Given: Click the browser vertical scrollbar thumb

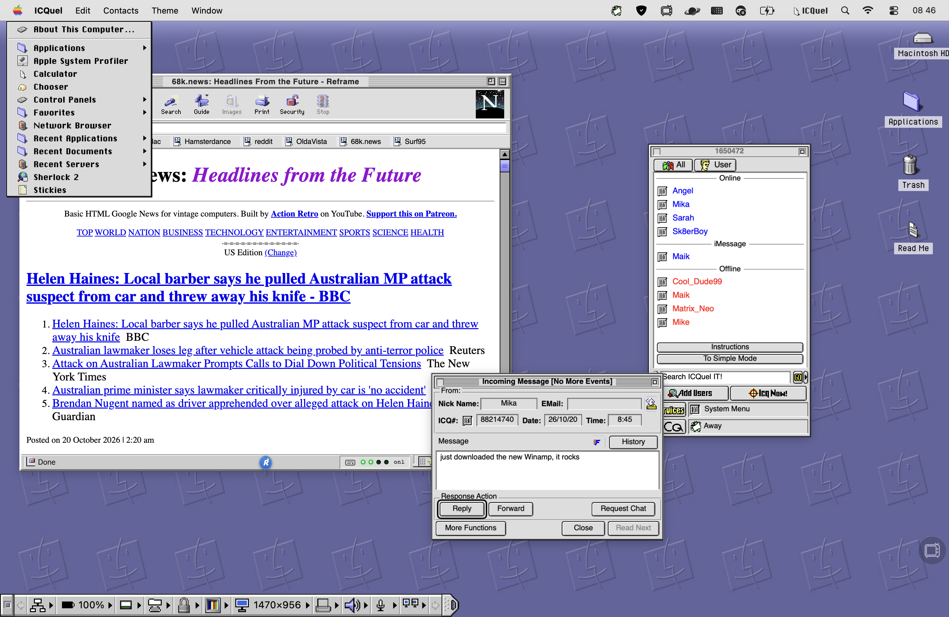Looking at the screenshot, I should (x=505, y=166).
